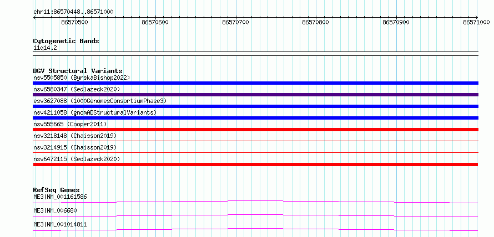The width and height of the screenshot is (494, 237).
Task: Click the red bar for nsv6472115
Action: [x=255, y=164]
